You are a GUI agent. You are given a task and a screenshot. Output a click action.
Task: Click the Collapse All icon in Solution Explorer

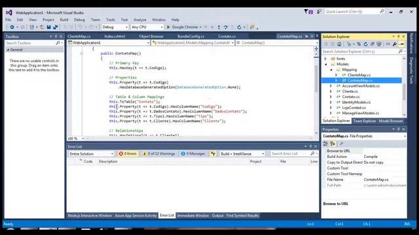click(x=373, y=44)
